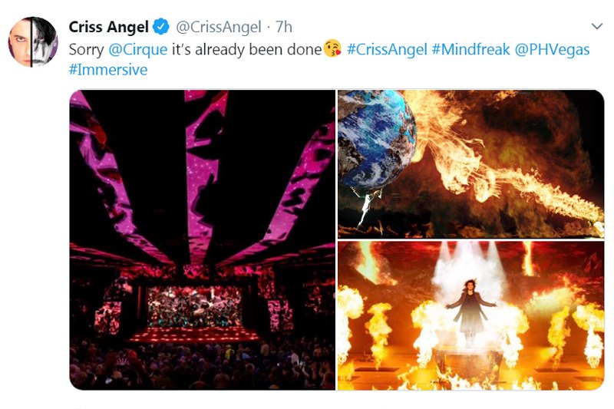View the performer surrounded by fire photo

471,315
